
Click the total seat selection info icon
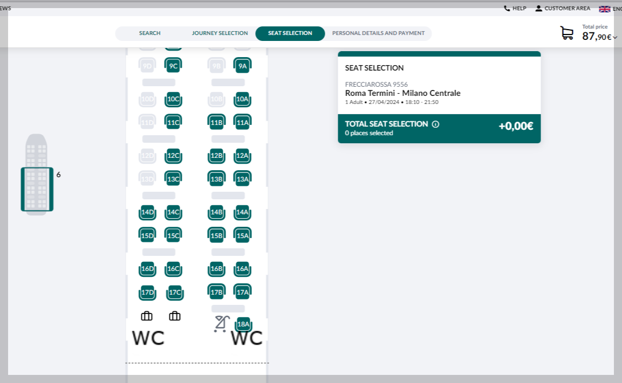pyautogui.click(x=435, y=124)
